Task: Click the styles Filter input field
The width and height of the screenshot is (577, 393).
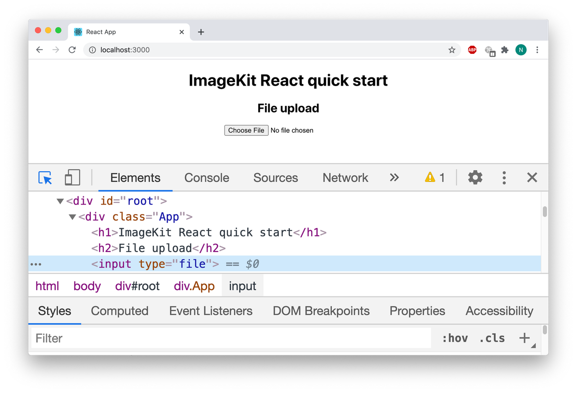Action: 231,338
